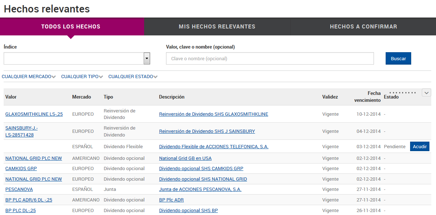Open the table header chevron menu
The width and height of the screenshot is (436, 215).
tap(426, 93)
